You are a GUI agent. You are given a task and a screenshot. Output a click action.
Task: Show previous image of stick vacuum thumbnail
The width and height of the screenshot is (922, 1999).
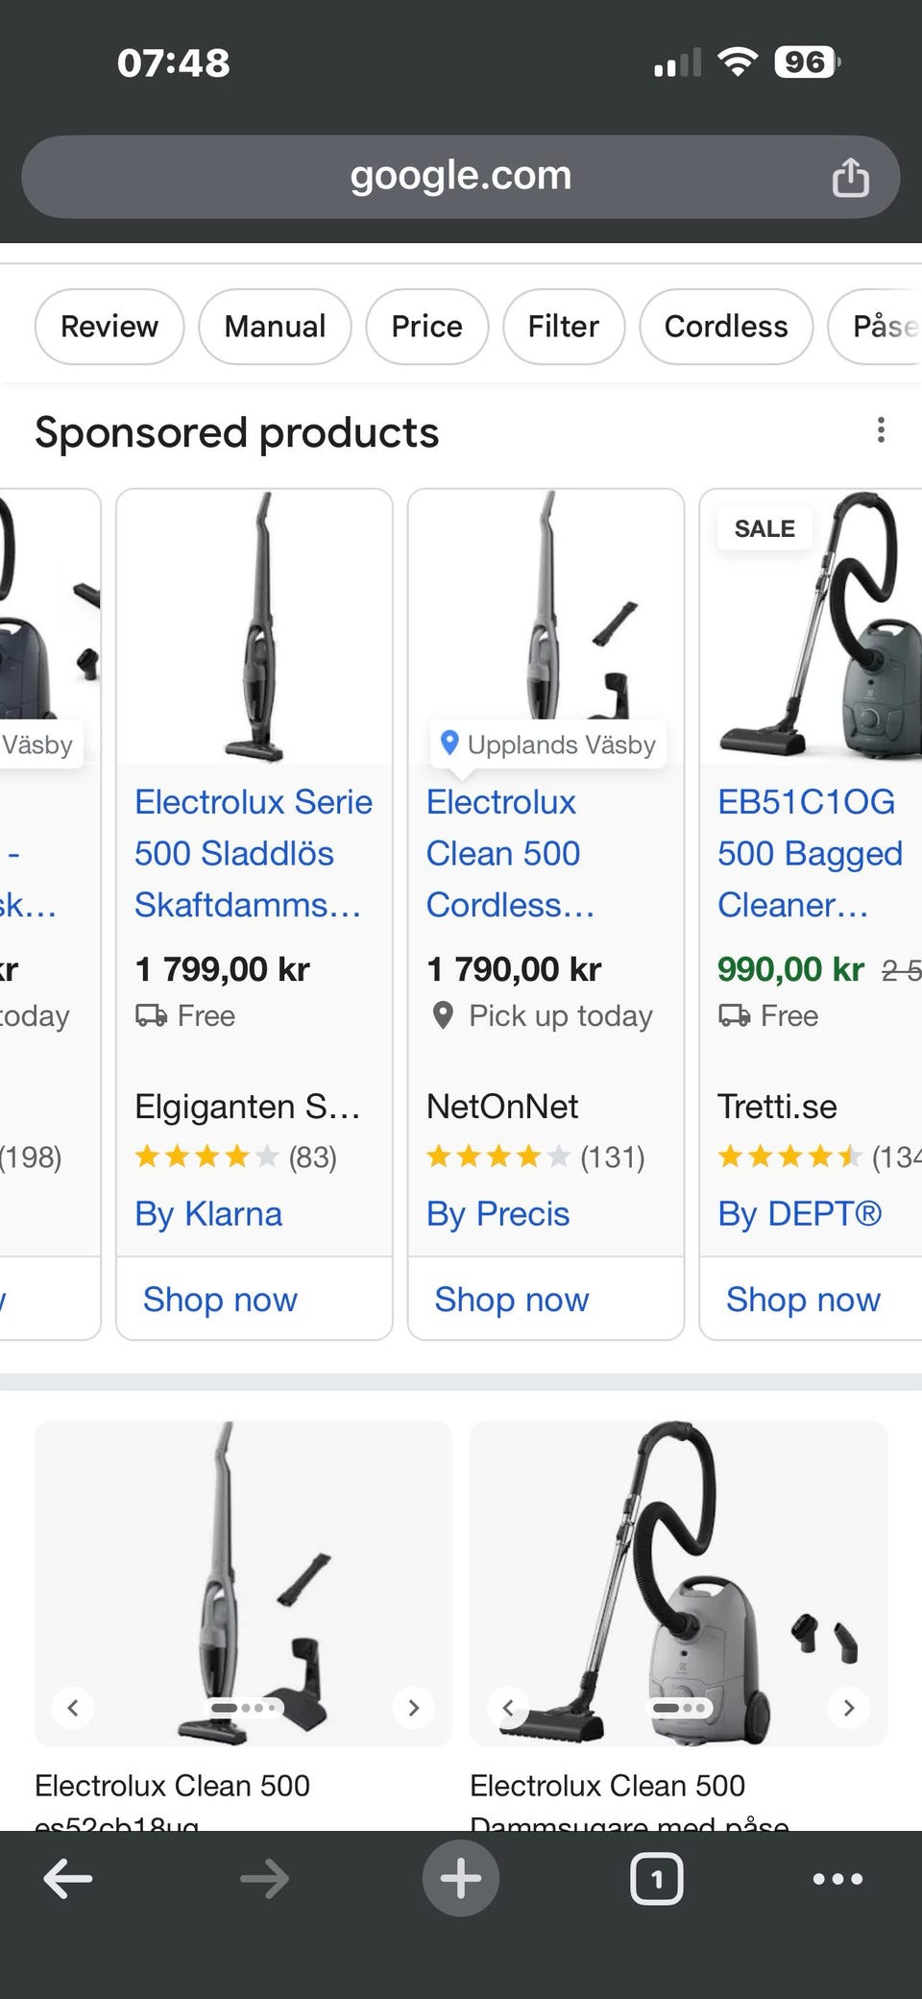[73, 1708]
